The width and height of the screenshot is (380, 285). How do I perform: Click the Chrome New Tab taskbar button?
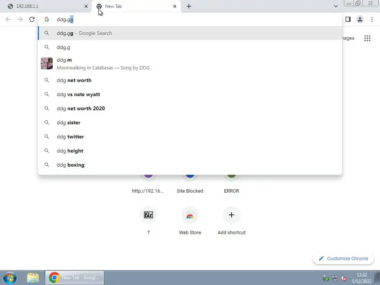pos(75,278)
